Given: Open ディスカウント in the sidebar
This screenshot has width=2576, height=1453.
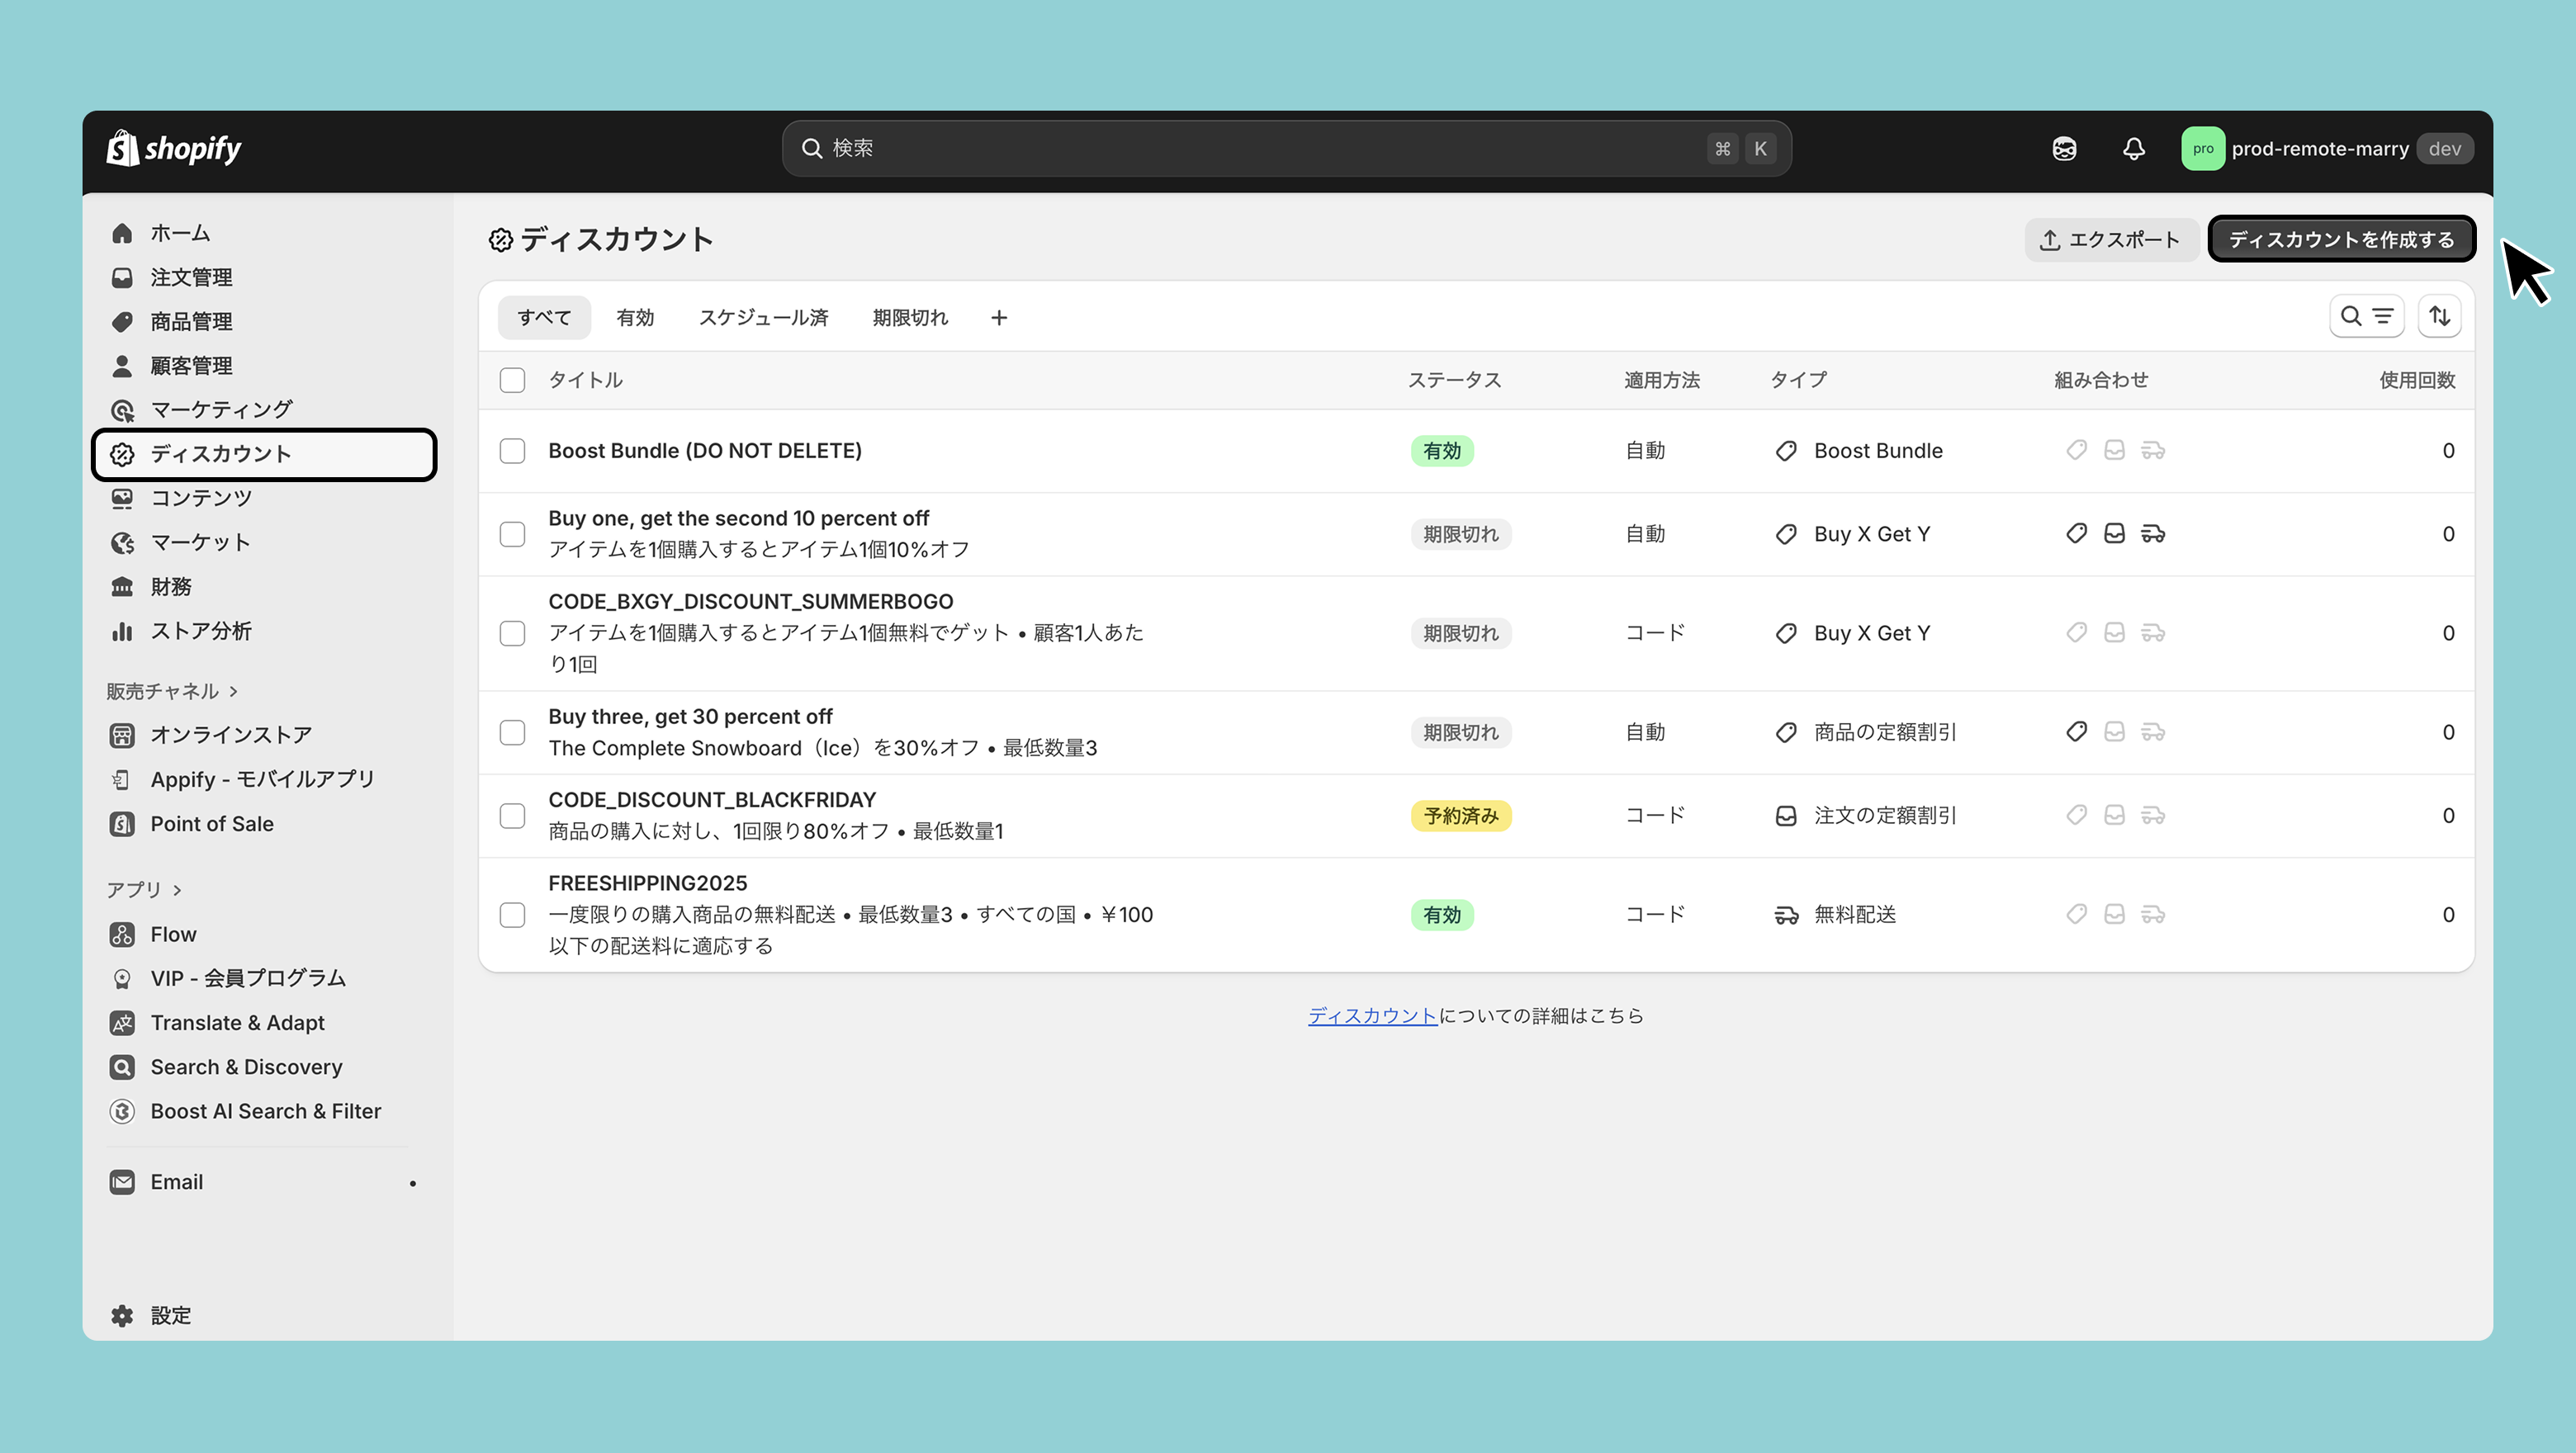Looking at the screenshot, I should coord(264,454).
